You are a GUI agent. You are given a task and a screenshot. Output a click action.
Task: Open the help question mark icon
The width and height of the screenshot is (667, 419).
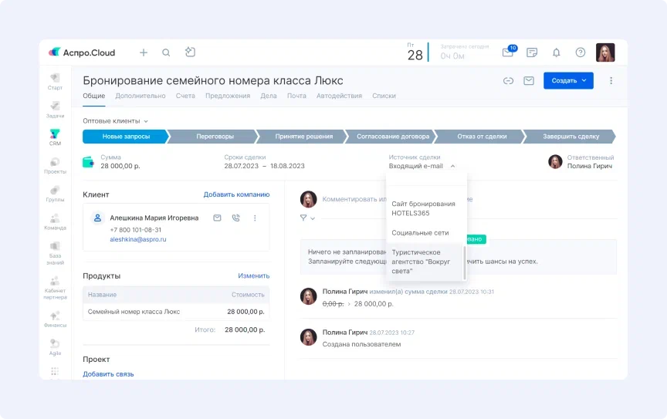point(581,52)
